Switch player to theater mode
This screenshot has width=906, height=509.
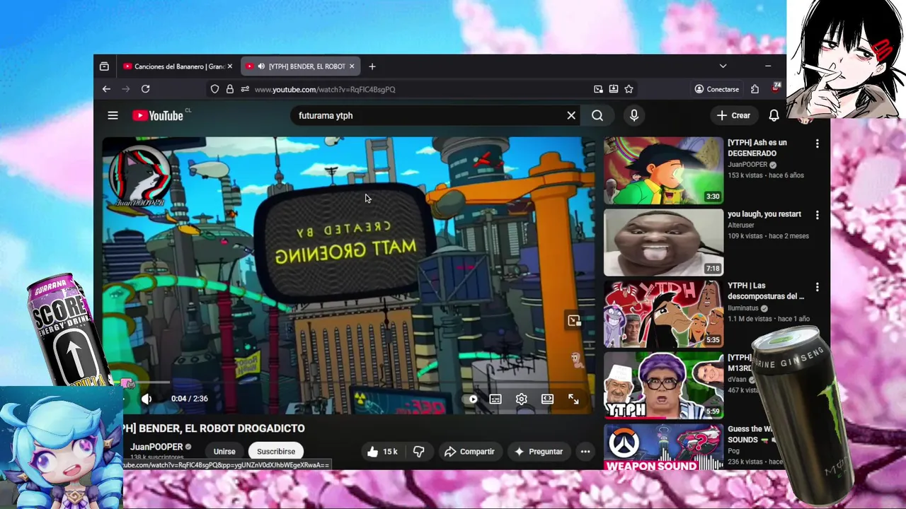(x=547, y=399)
